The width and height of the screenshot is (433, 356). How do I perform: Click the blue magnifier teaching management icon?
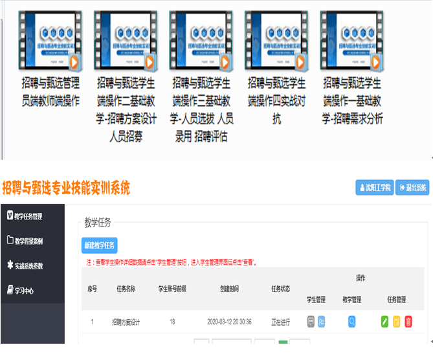352,321
